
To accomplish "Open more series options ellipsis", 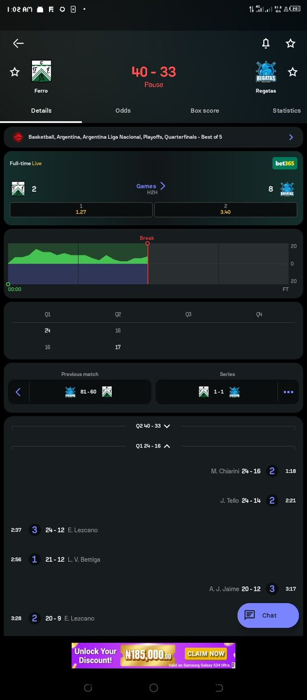I will tap(288, 392).
